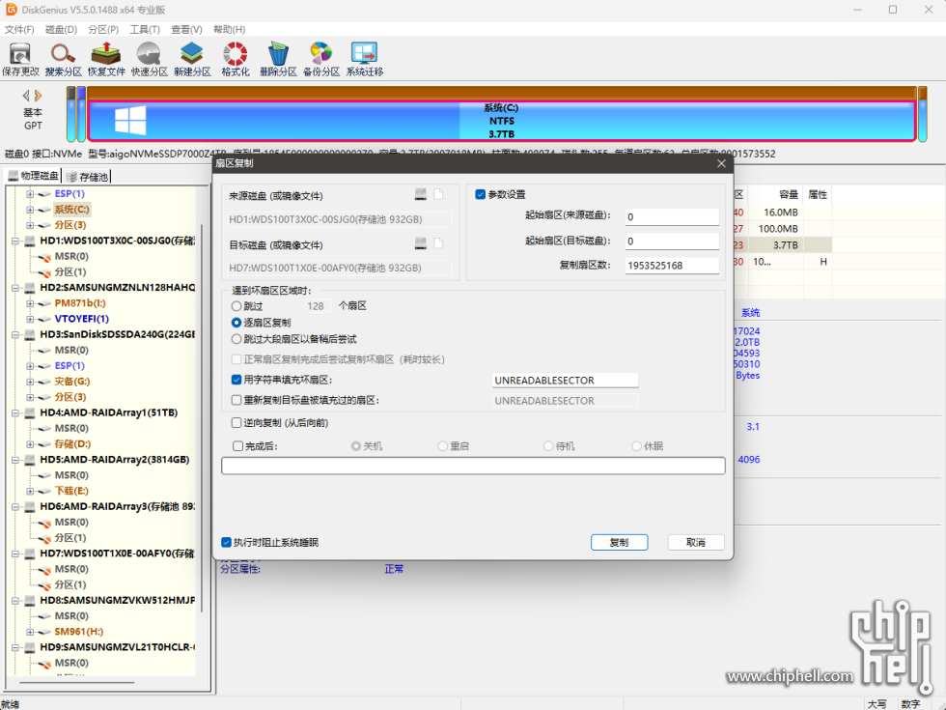
Task: Open the 磁盘(D) menu
Action: point(61,29)
